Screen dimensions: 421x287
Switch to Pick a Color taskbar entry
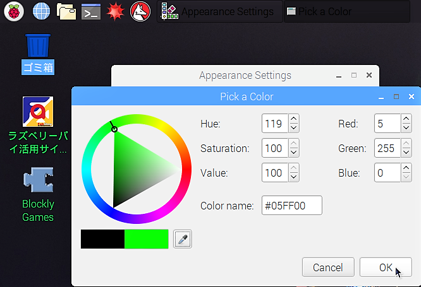tap(347, 12)
